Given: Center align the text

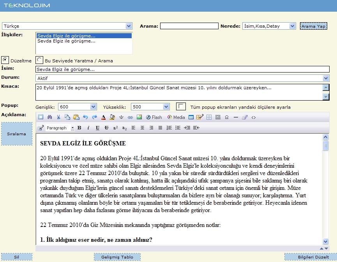Looking at the screenshot, I should click(142, 128).
